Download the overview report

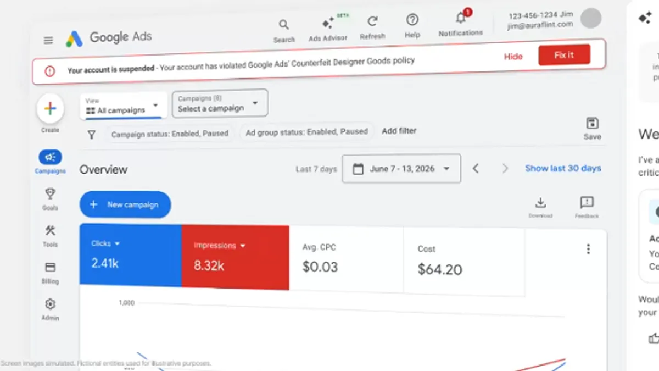pyautogui.click(x=540, y=203)
